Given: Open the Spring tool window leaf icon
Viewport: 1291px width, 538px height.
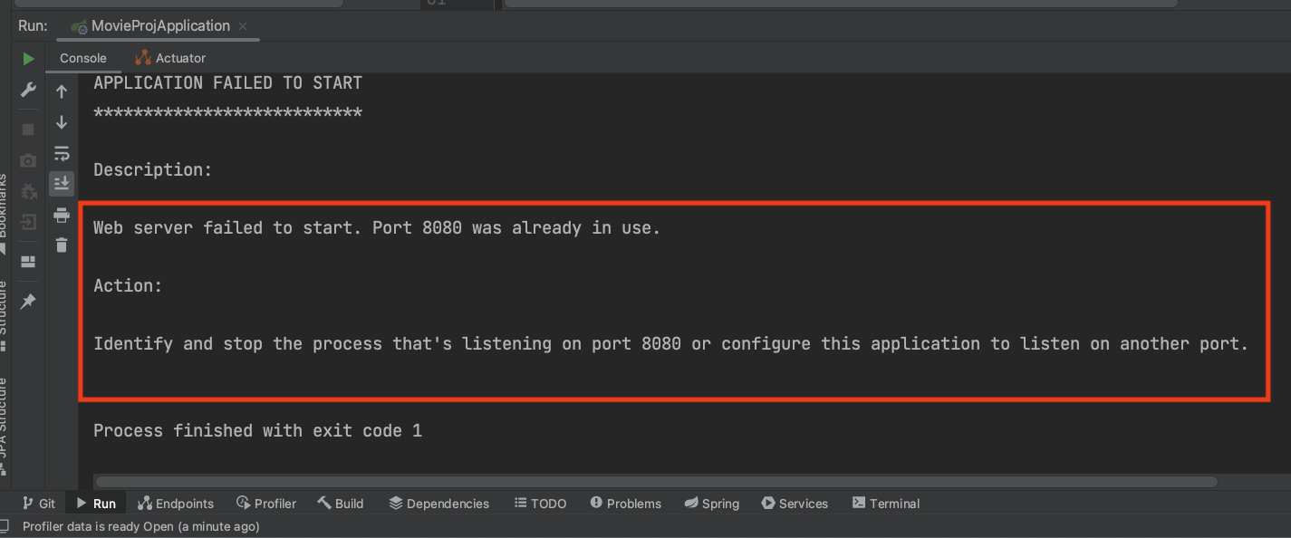Looking at the screenshot, I should (712, 503).
